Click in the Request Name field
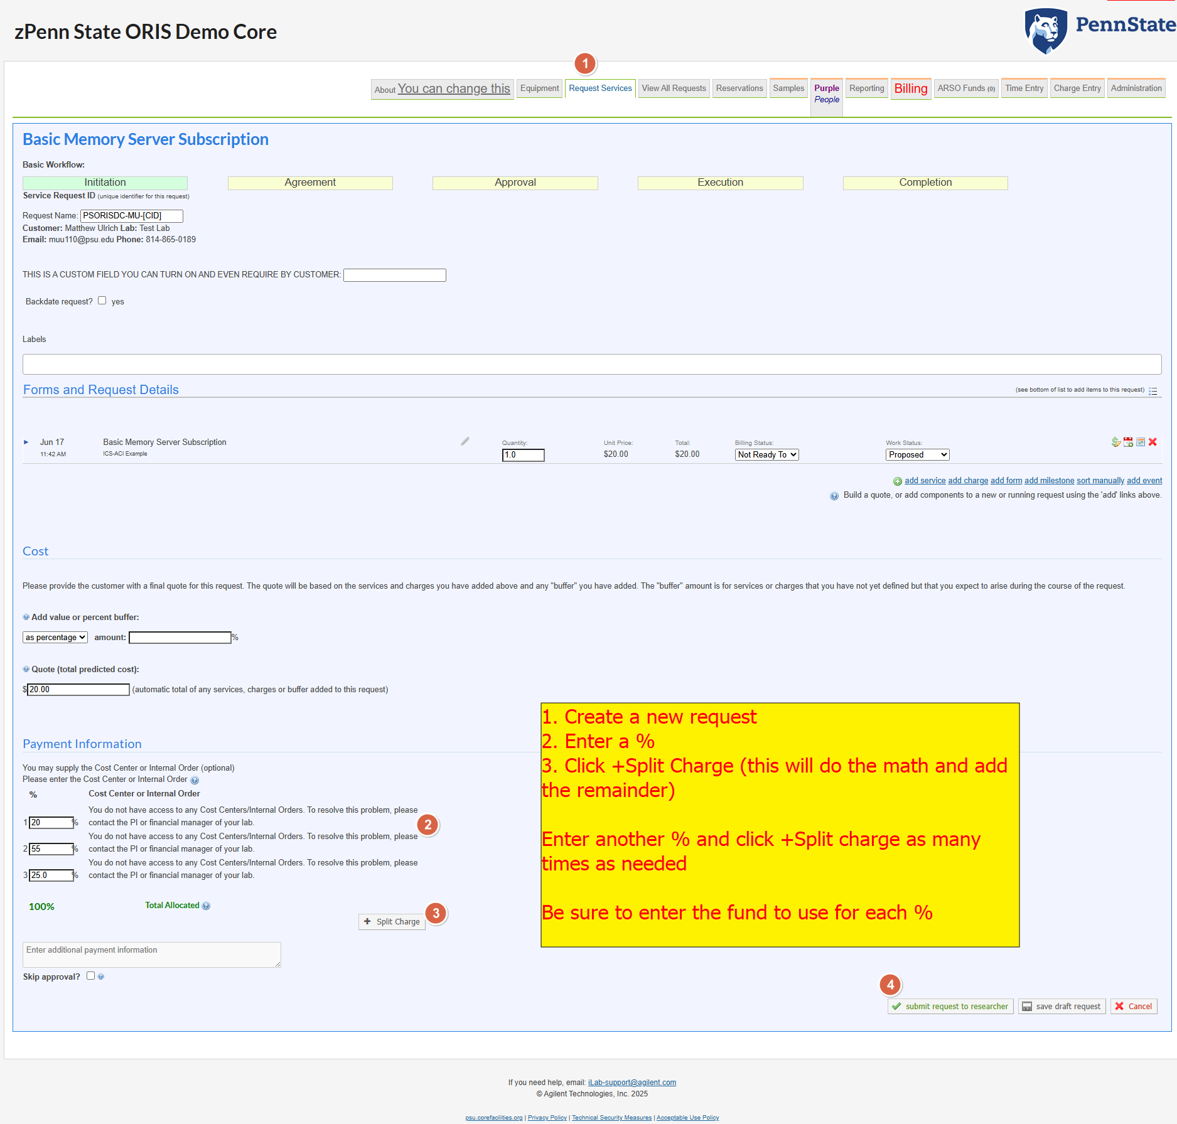This screenshot has width=1177, height=1124. click(x=132, y=216)
